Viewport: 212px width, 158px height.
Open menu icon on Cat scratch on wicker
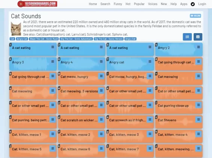101,120
